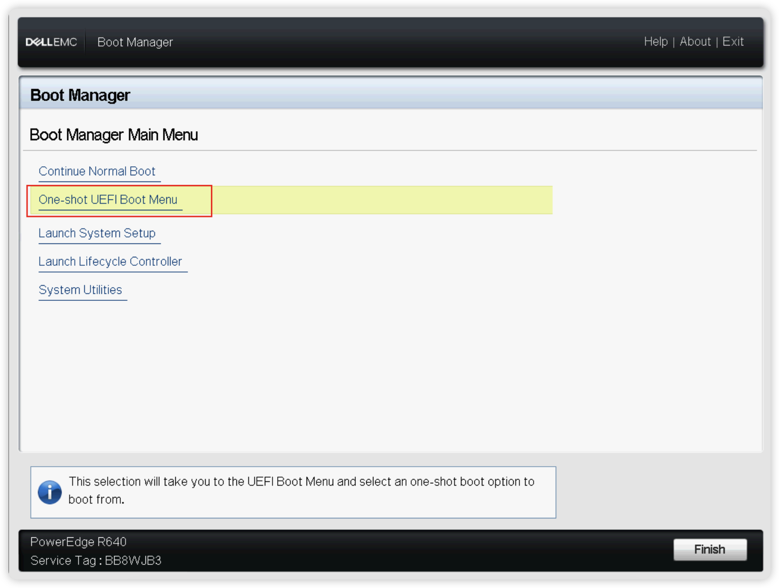Click the PowerEdge R640 model label

click(x=78, y=542)
